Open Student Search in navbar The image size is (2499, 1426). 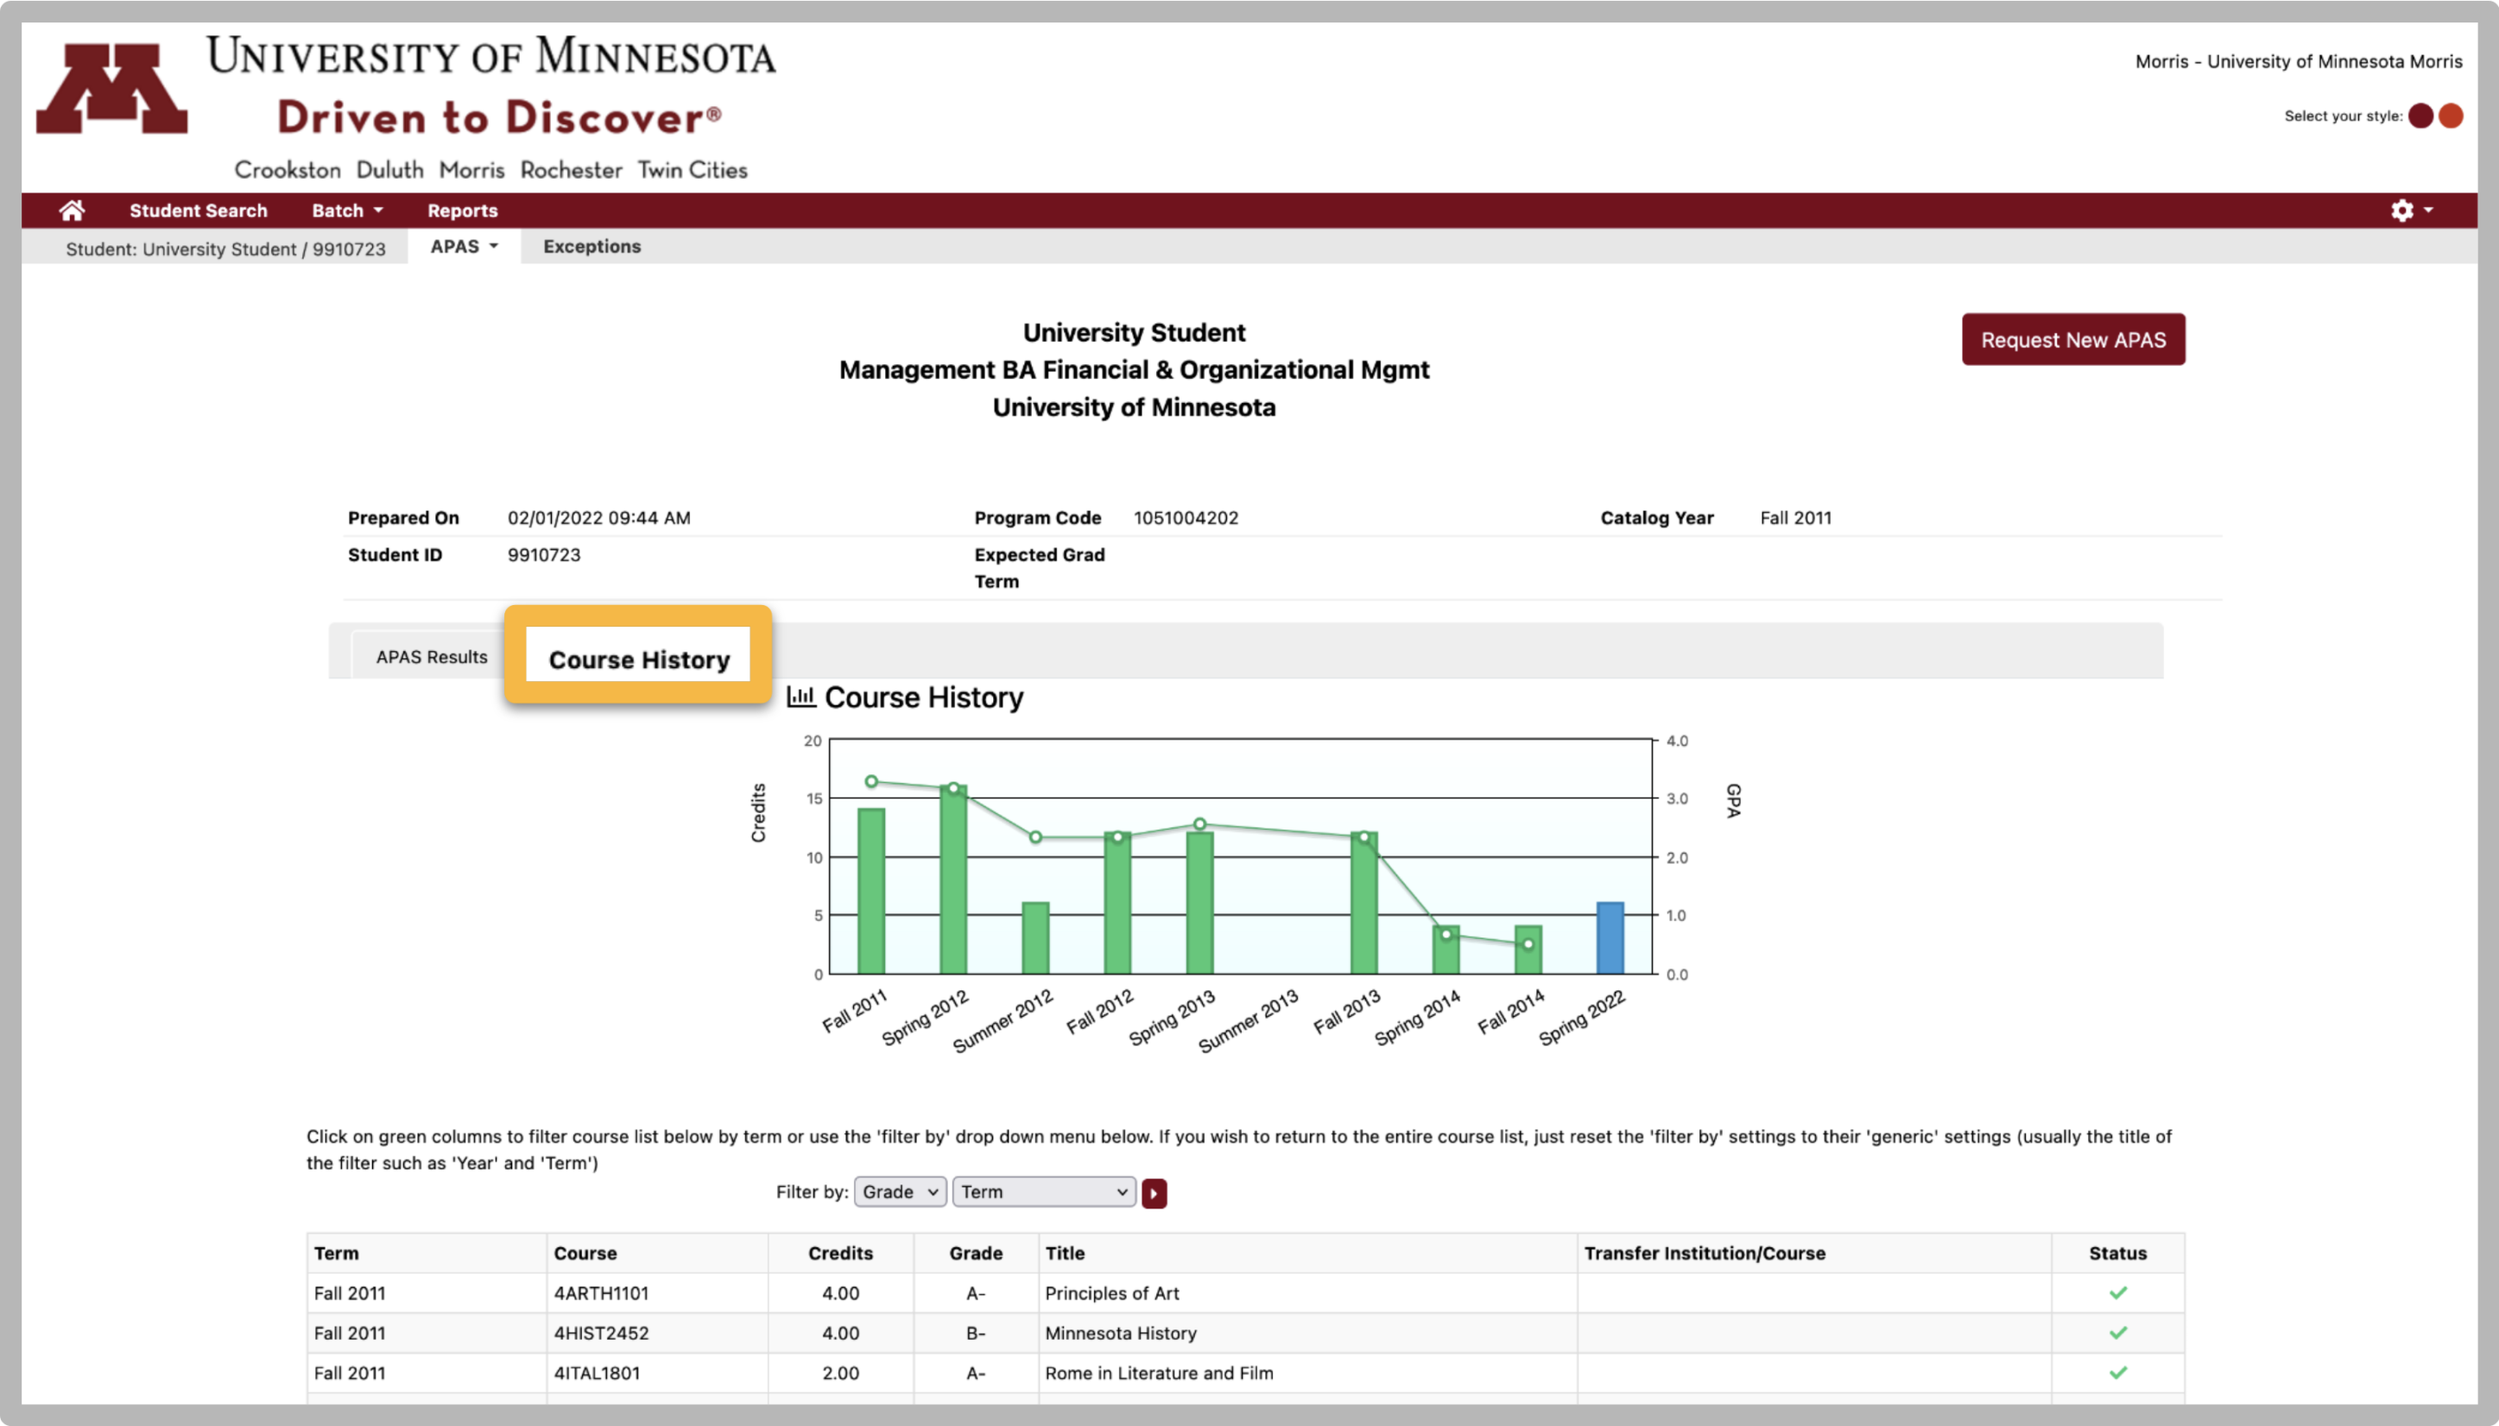click(x=198, y=211)
